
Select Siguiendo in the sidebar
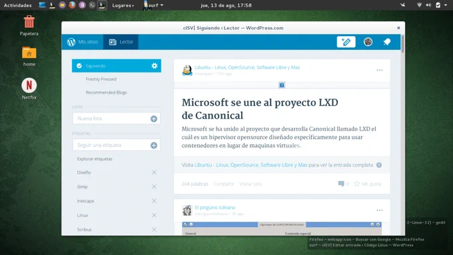point(117,66)
